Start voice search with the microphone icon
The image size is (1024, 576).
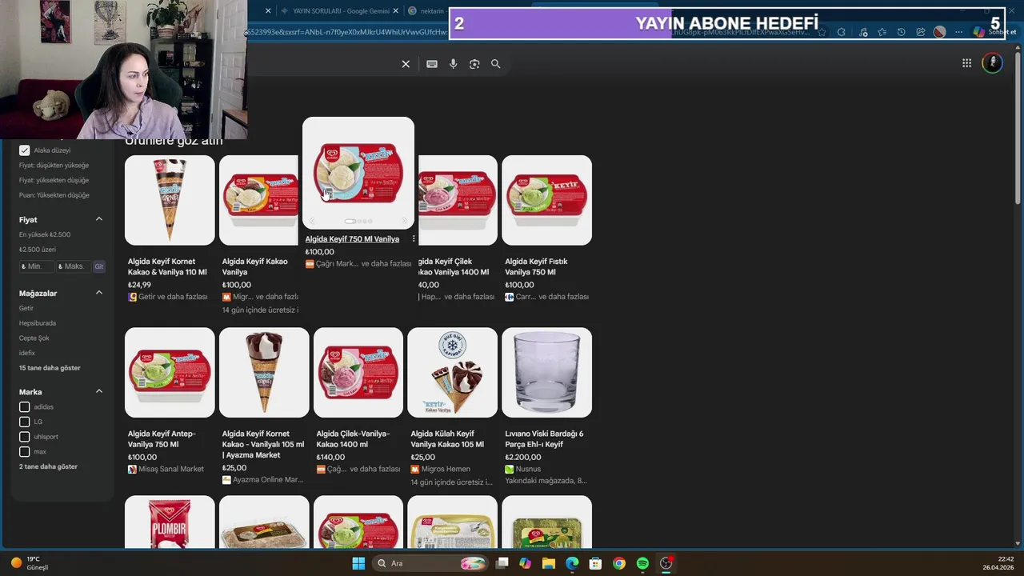click(x=453, y=64)
